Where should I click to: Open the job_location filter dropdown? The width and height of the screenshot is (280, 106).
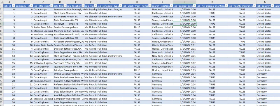coord(83,6)
